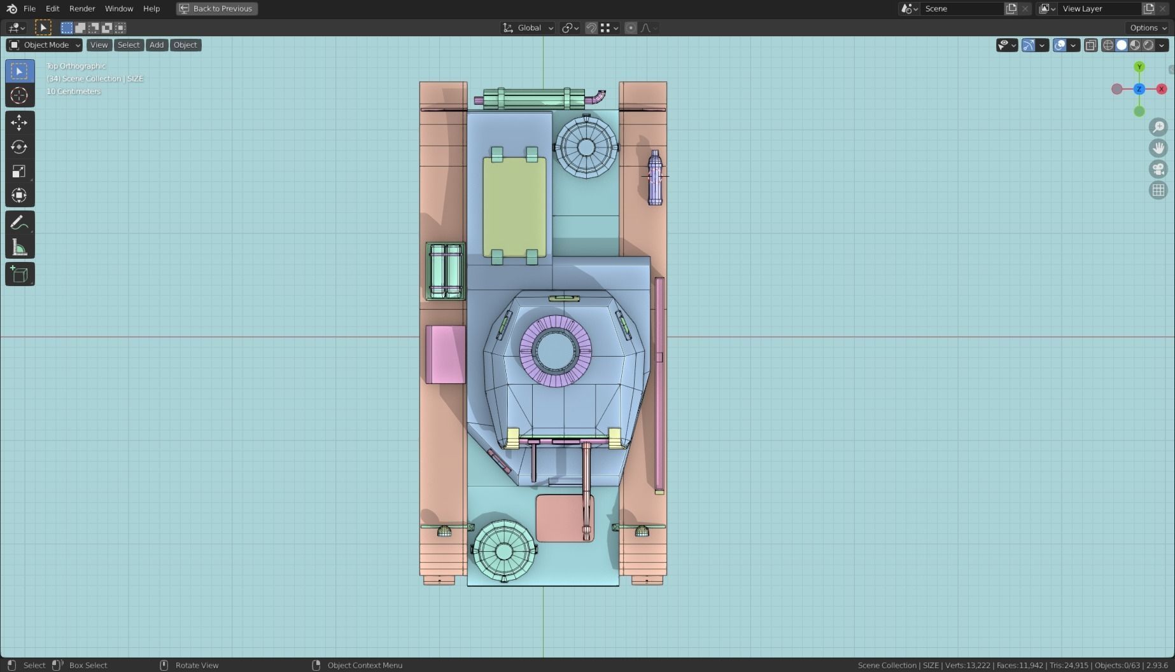This screenshot has width=1175, height=672.
Task: Open the overlays settings dropdown
Action: click(x=1074, y=45)
